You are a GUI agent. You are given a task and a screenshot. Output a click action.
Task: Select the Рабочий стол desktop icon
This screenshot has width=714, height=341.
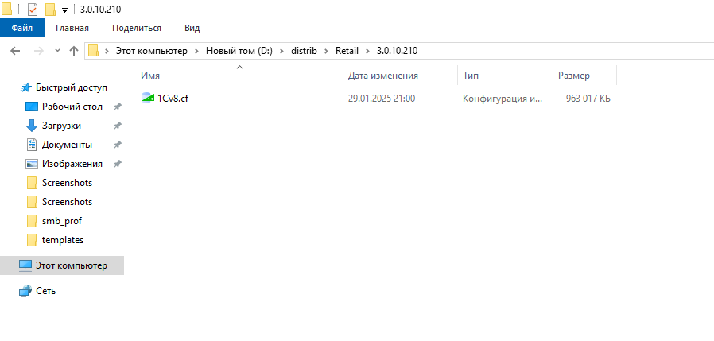pyautogui.click(x=32, y=107)
